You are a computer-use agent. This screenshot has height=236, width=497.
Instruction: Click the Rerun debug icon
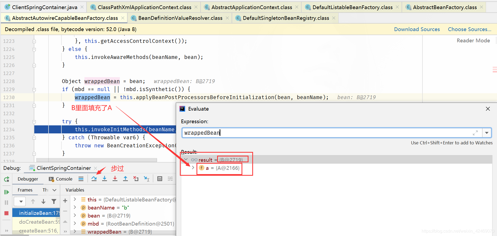click(x=6, y=179)
